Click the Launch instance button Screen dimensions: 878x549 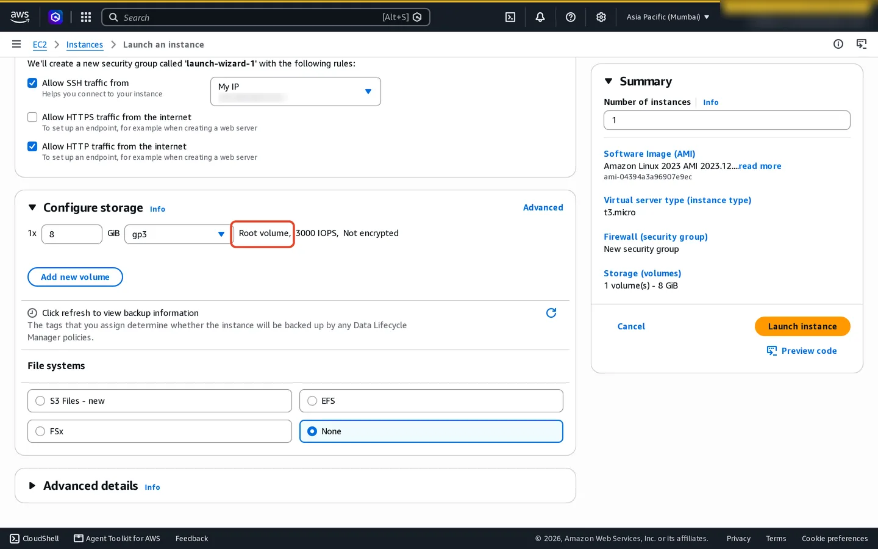click(x=802, y=326)
